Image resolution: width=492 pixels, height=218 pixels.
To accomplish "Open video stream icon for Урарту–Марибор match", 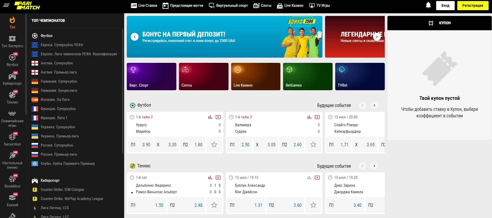I will (x=218, y=117).
